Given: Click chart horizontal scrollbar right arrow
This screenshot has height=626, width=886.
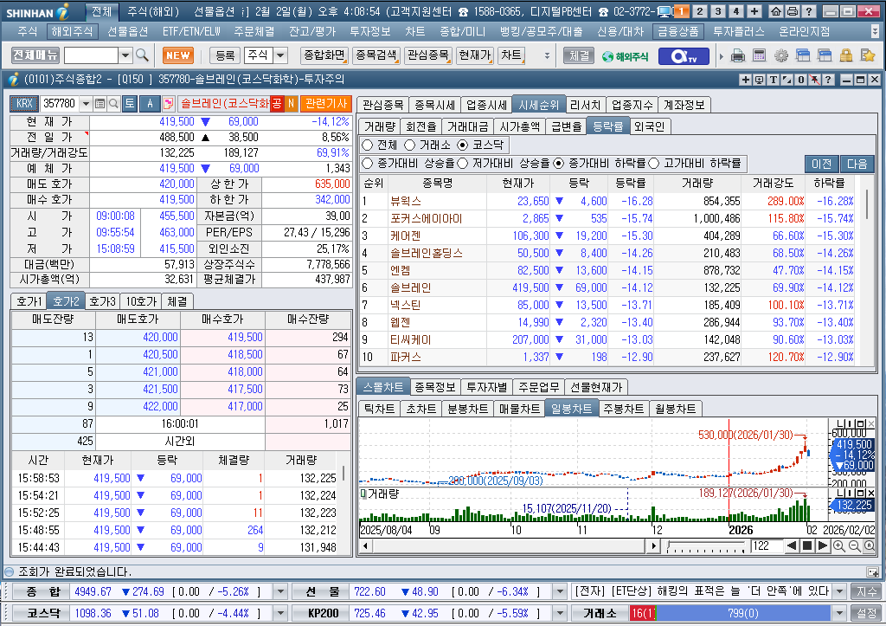Looking at the screenshot, I should 654,545.
